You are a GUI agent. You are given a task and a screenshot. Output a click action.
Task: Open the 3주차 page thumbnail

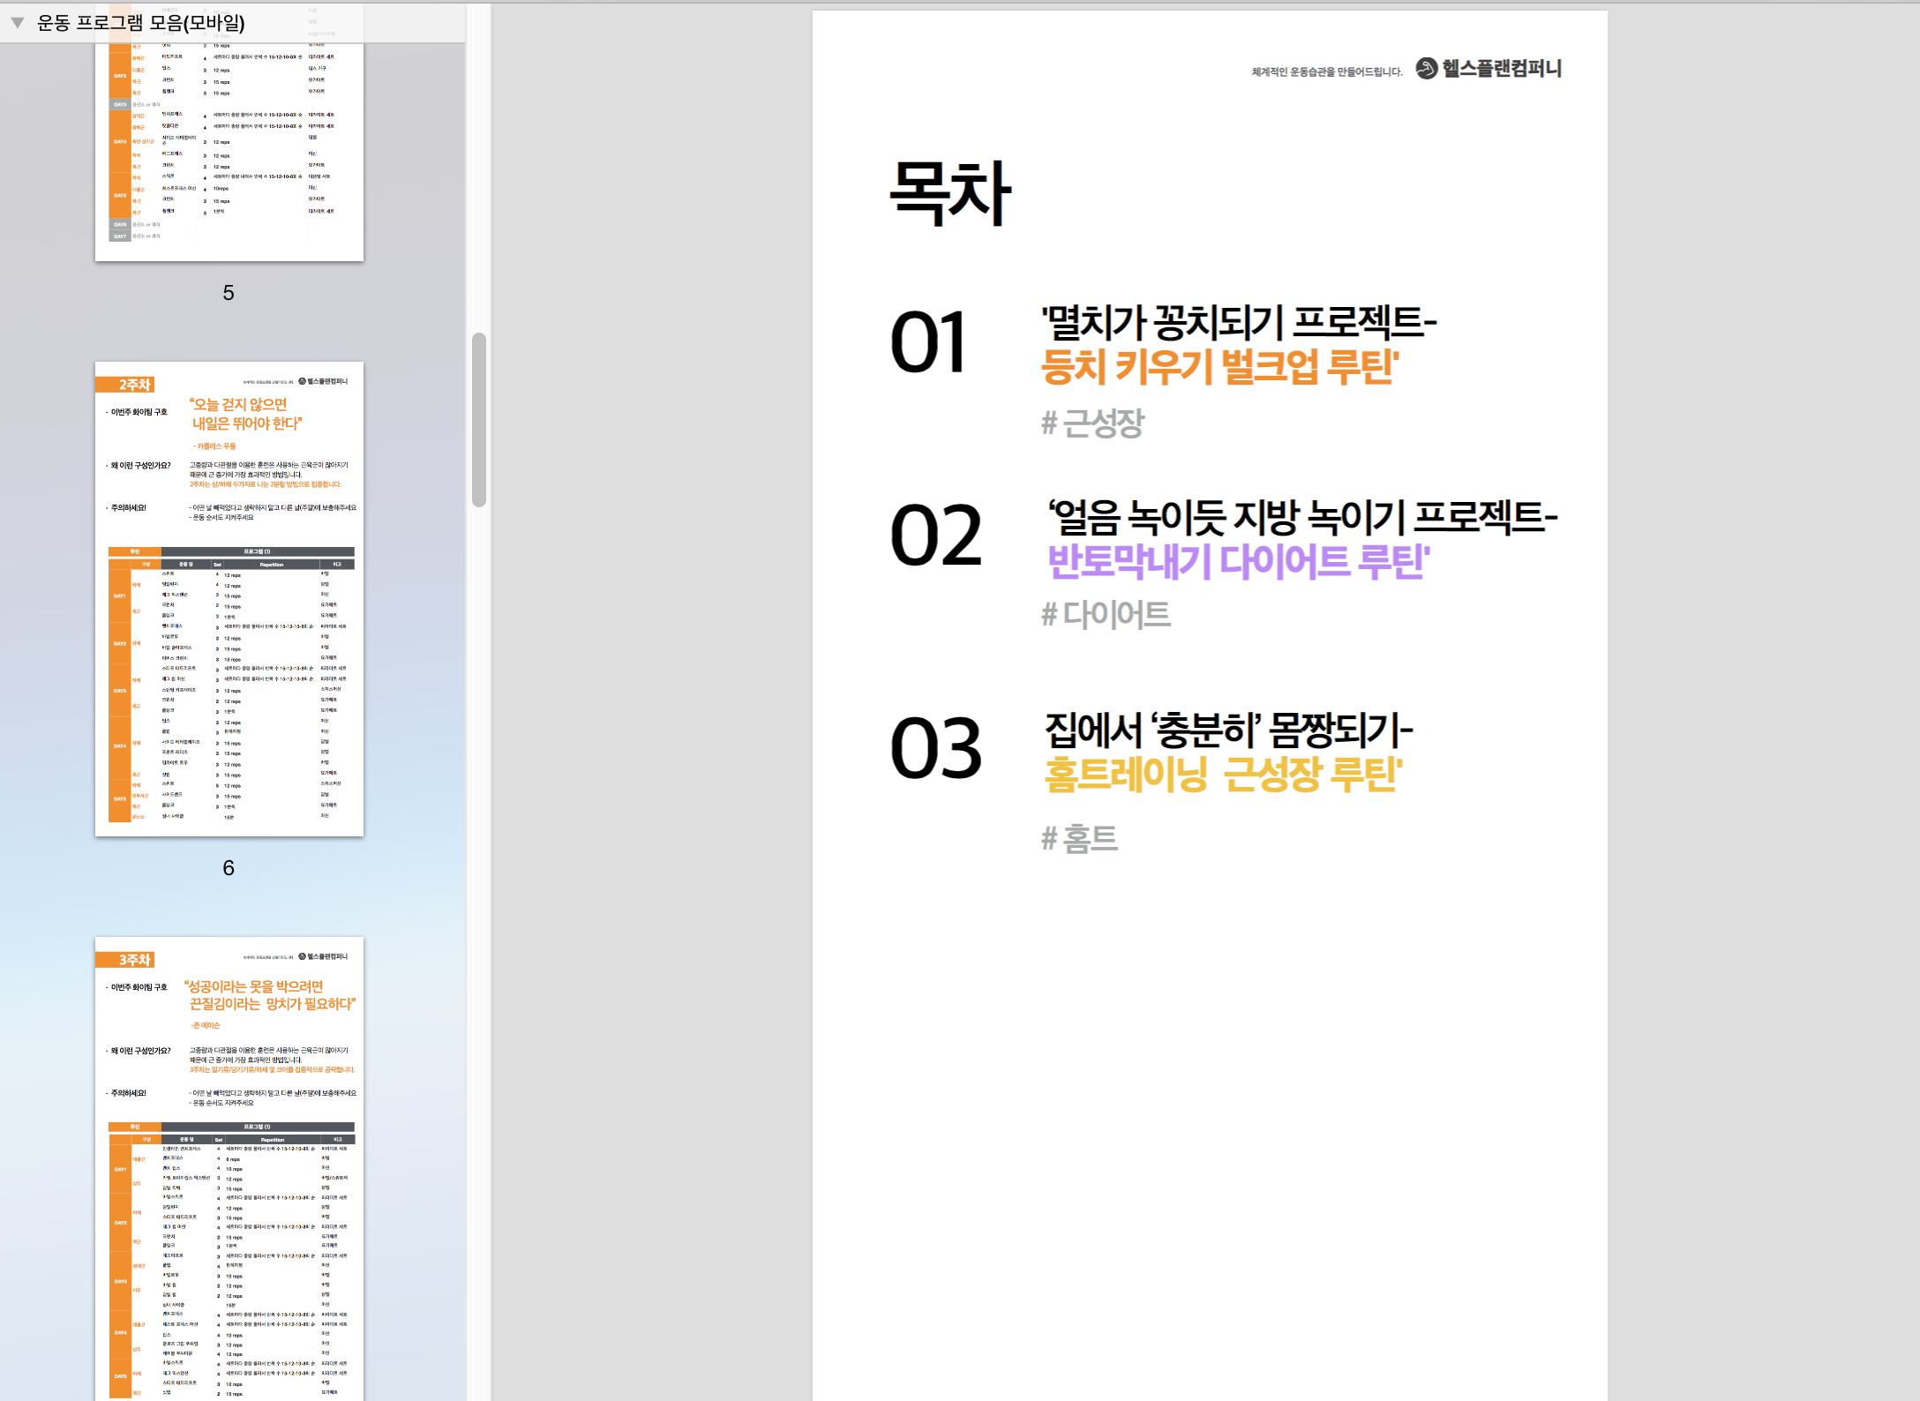pyautogui.click(x=229, y=1168)
